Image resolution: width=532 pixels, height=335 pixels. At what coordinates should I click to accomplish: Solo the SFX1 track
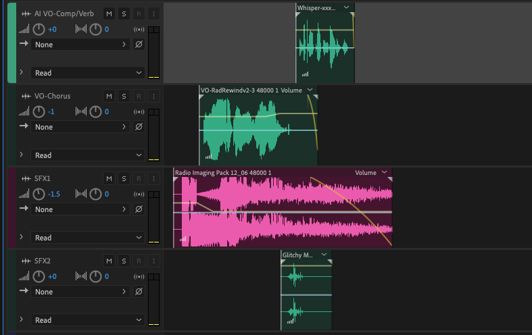point(124,178)
